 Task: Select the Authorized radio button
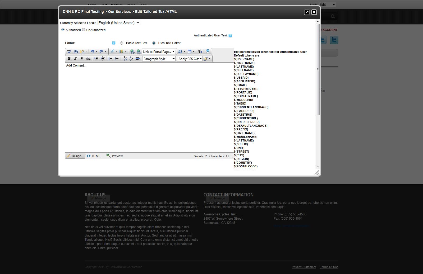[63, 30]
